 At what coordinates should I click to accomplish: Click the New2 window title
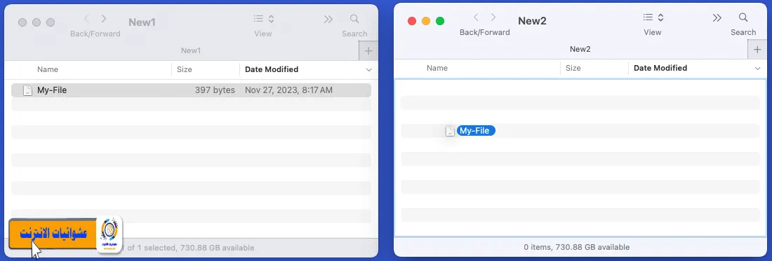click(x=532, y=20)
